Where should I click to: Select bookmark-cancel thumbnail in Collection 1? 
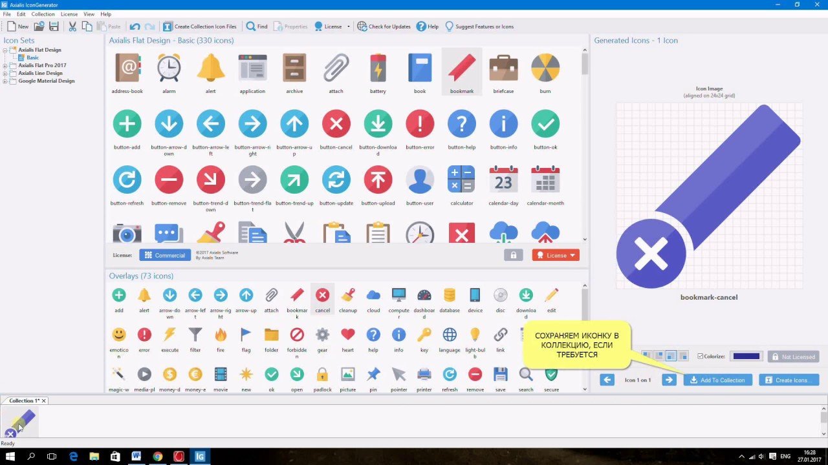click(19, 423)
